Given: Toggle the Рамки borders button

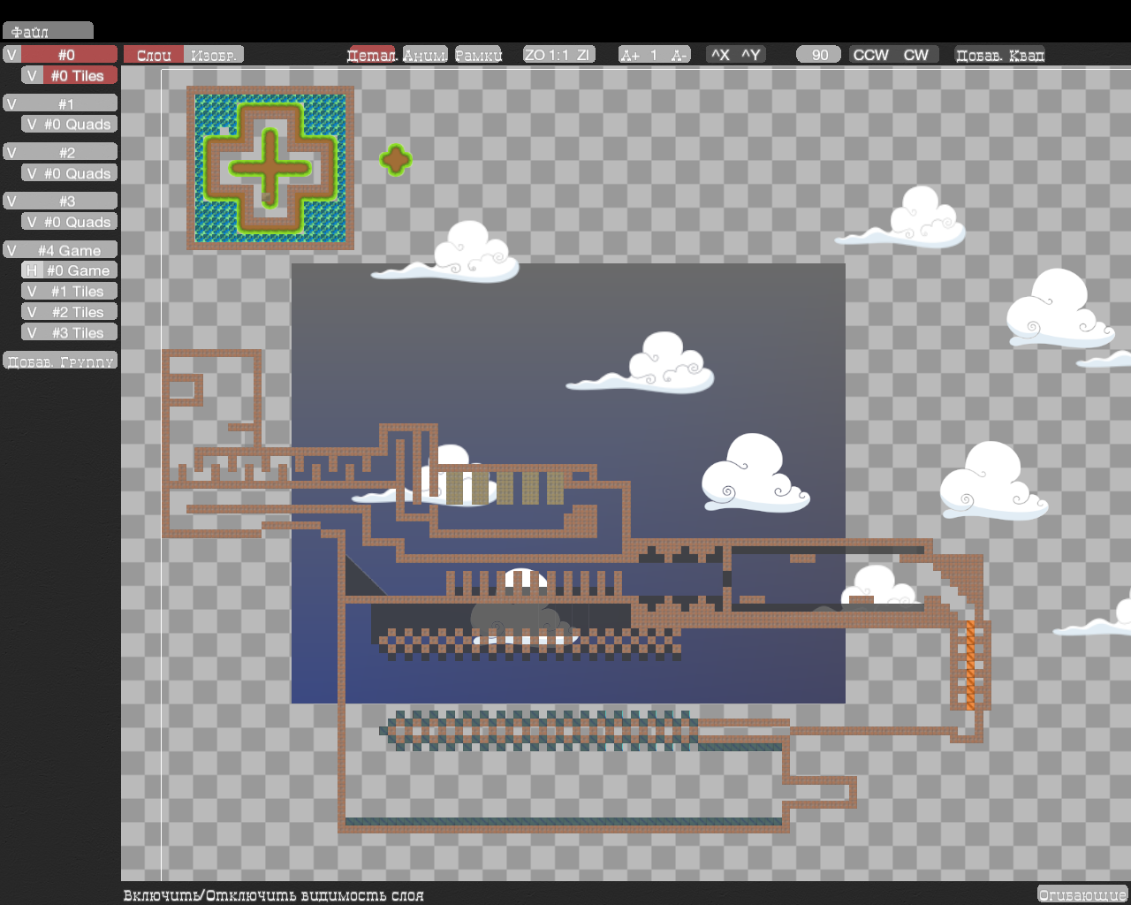Looking at the screenshot, I should click(x=479, y=55).
